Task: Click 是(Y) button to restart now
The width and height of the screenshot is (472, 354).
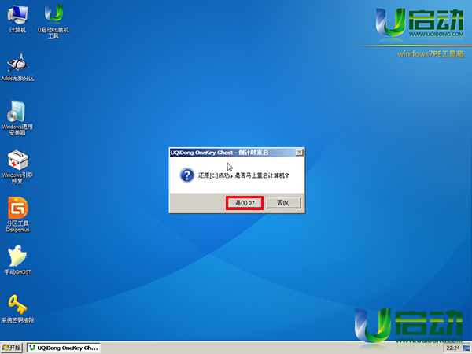Action: point(245,203)
